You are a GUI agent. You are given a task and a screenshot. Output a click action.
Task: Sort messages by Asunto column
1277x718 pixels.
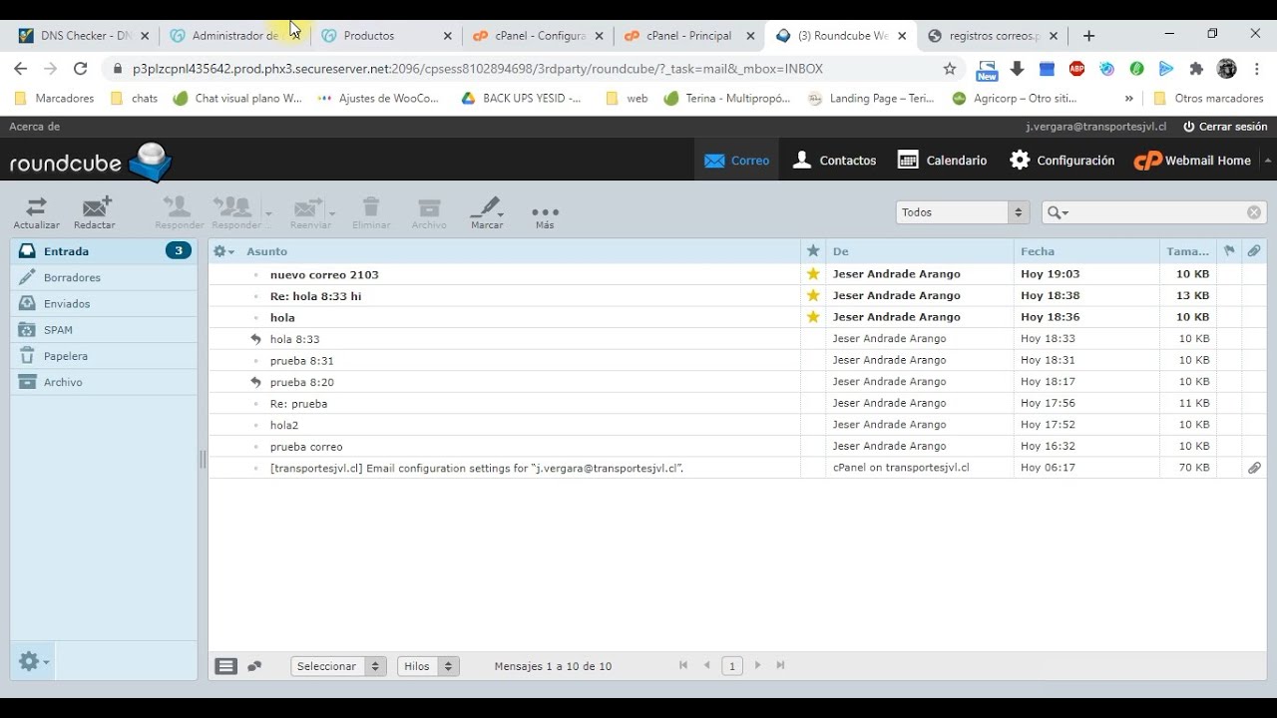coord(266,251)
